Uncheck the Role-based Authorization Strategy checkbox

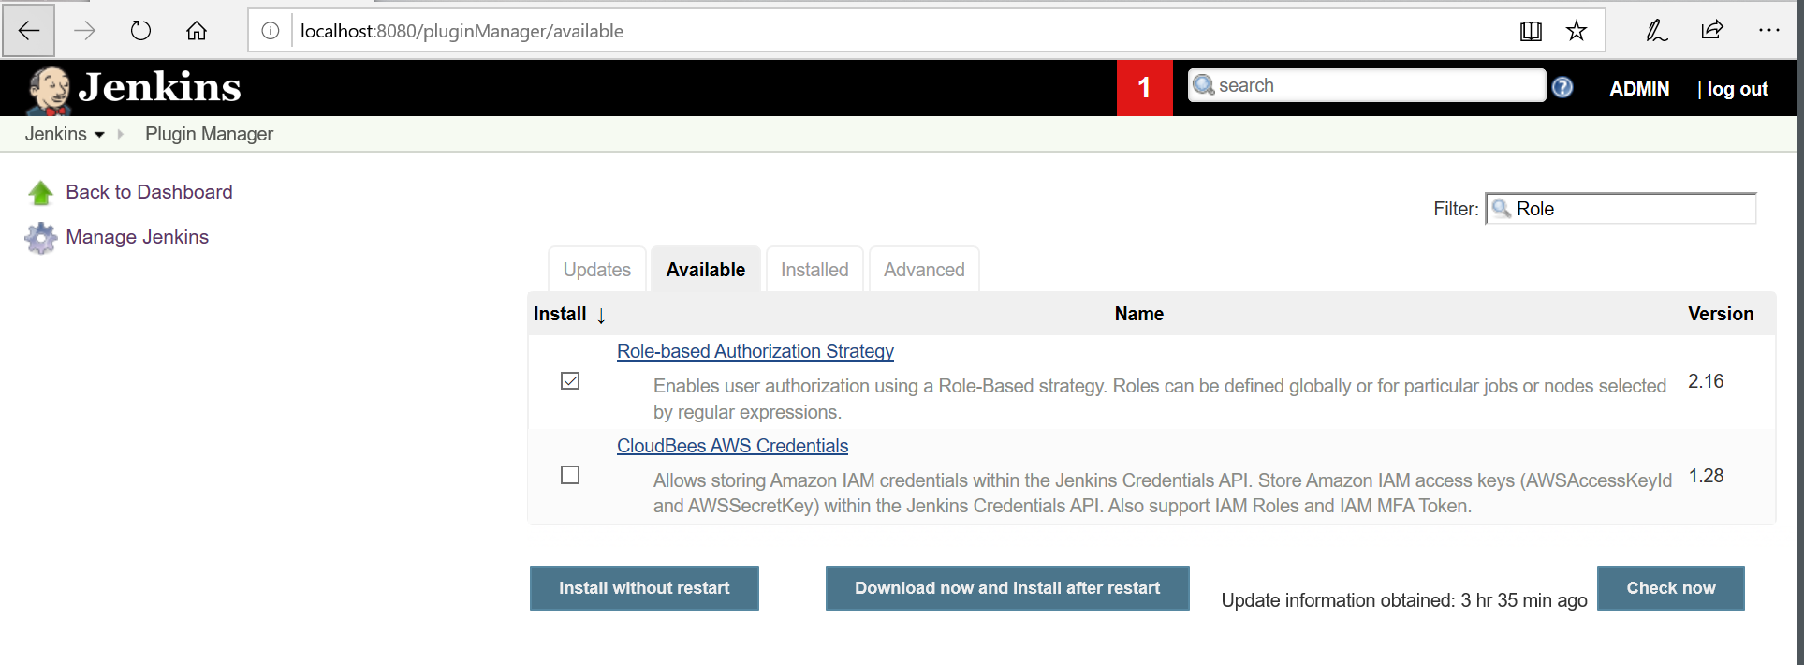coord(570,381)
